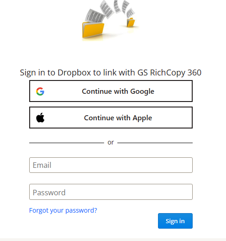This screenshot has width=226, height=241.
Task: Click the 'Continue with Google' label text
Action: [x=118, y=91]
